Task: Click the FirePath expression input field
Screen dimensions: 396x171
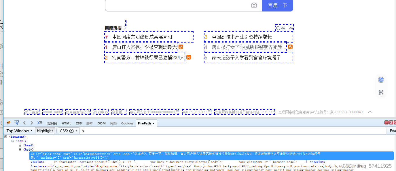Action: 173,130
